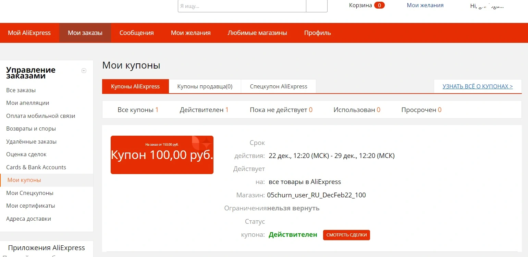
Task: Open Мои сертификаты in sidebar
Action: 31,206
